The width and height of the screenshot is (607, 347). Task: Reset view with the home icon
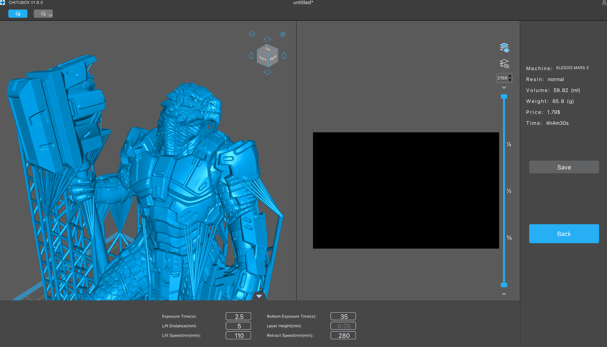click(x=252, y=34)
